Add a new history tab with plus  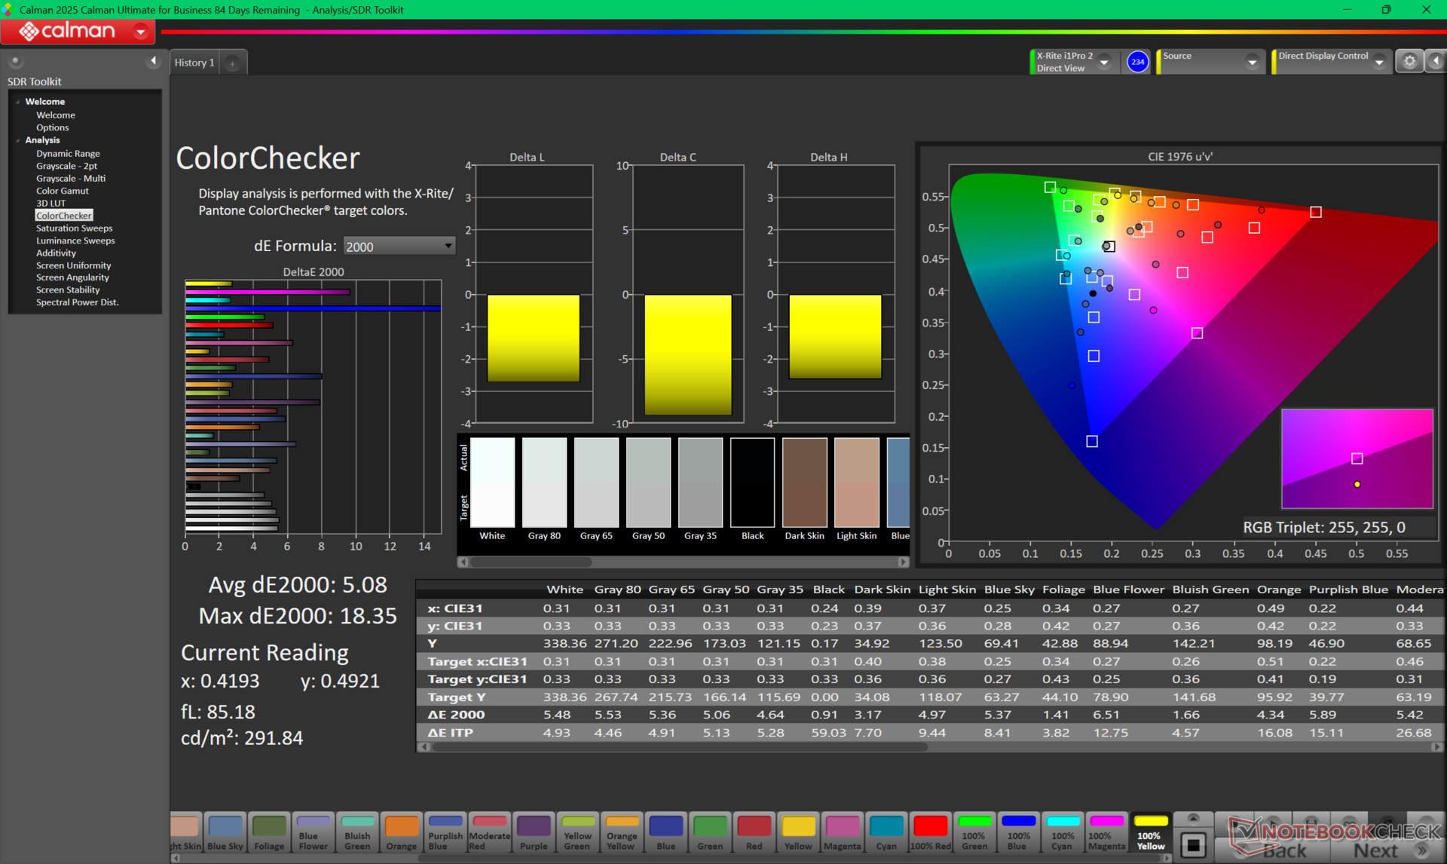tap(233, 63)
